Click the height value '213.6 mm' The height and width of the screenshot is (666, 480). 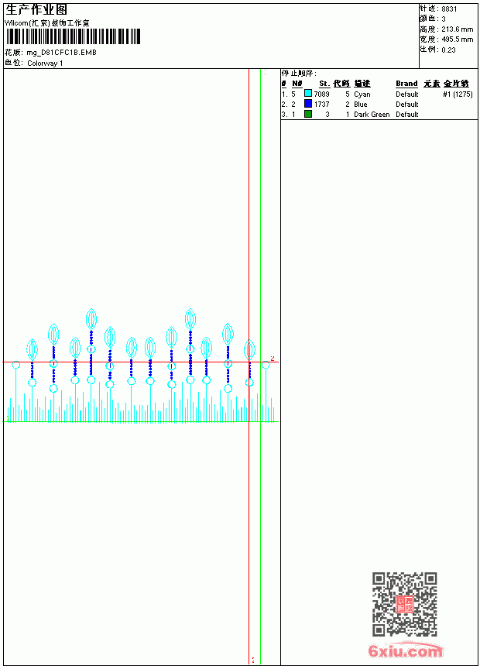[457, 29]
